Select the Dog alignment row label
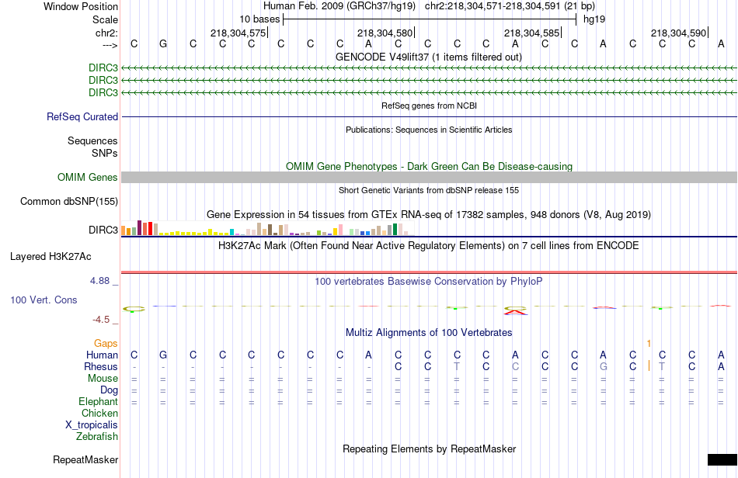 110,390
